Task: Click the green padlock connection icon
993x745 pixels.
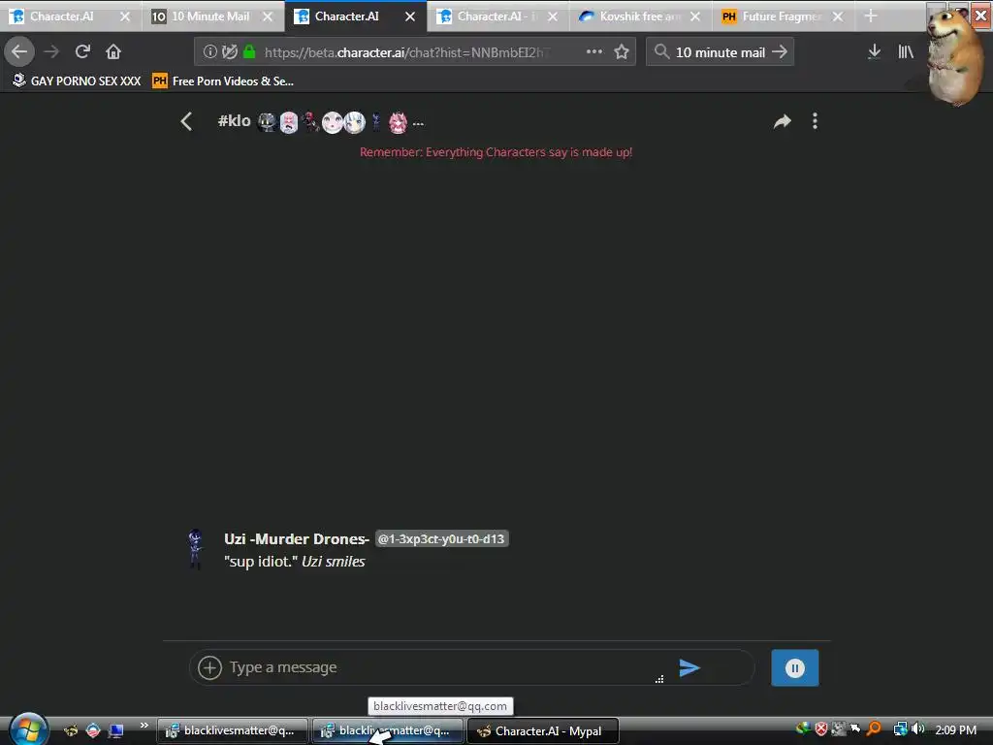Action: (249, 52)
